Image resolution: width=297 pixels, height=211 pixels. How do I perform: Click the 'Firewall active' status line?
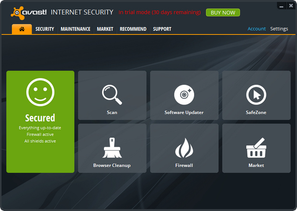(40, 134)
